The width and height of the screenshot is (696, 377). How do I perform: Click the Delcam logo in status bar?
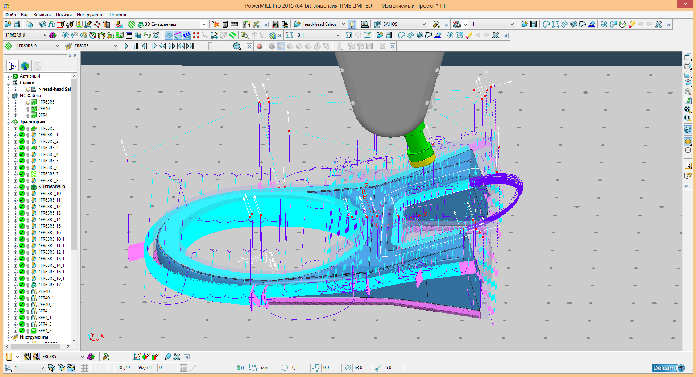coord(669,368)
